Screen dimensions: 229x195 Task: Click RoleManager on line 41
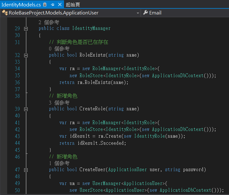(106, 123)
